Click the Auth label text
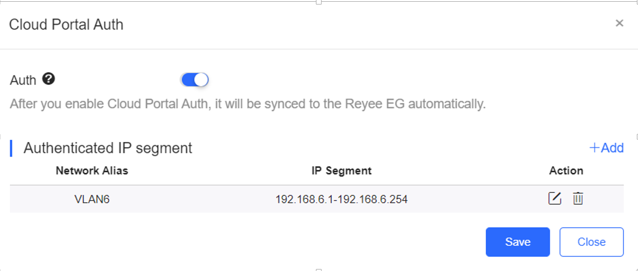Screen dimensions: 638x271 [23, 80]
